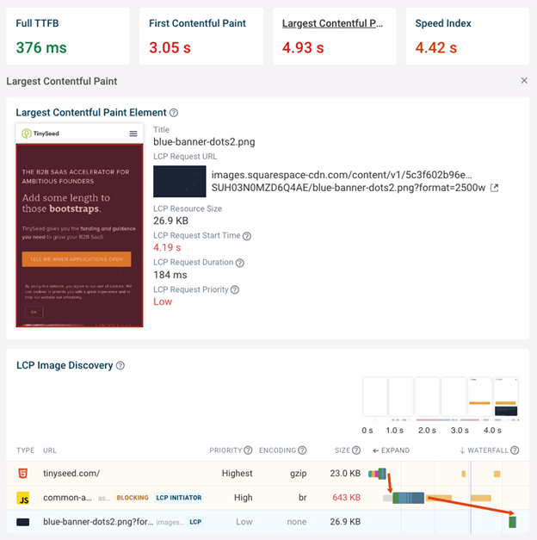This screenshot has height=540, width=537.
Task: Click the Encoding column help icon
Action: [302, 450]
